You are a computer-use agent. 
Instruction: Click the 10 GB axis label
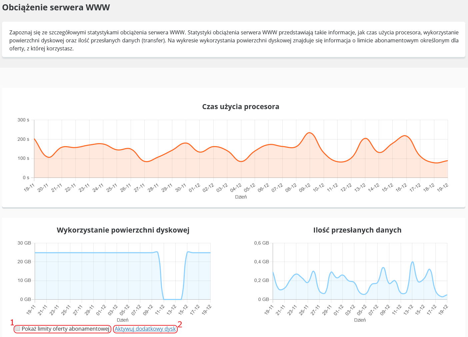pyautogui.click(x=24, y=280)
